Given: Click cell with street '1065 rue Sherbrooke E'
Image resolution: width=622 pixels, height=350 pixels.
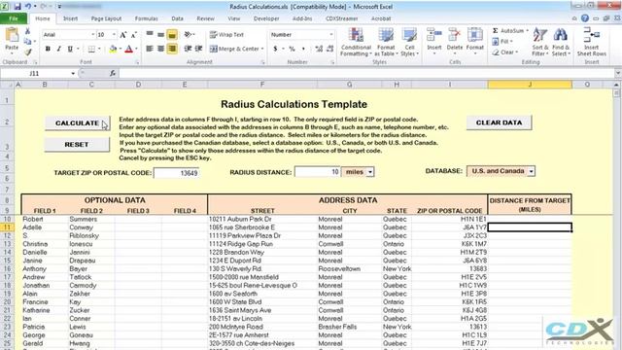Looking at the screenshot, I should pos(262,227).
